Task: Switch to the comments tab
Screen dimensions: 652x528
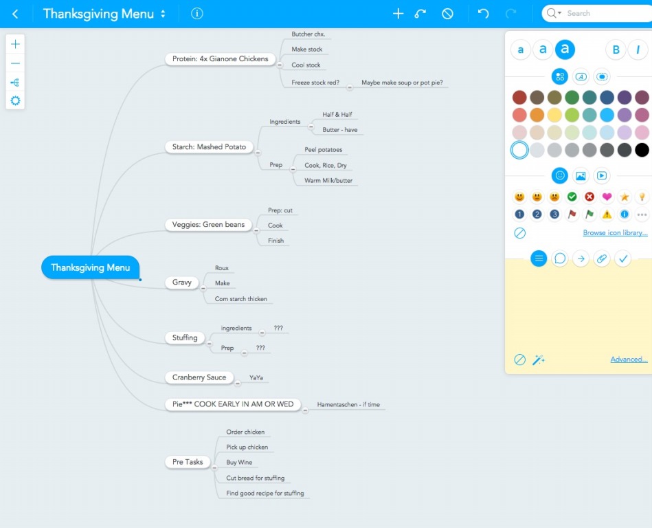Action: (x=560, y=258)
